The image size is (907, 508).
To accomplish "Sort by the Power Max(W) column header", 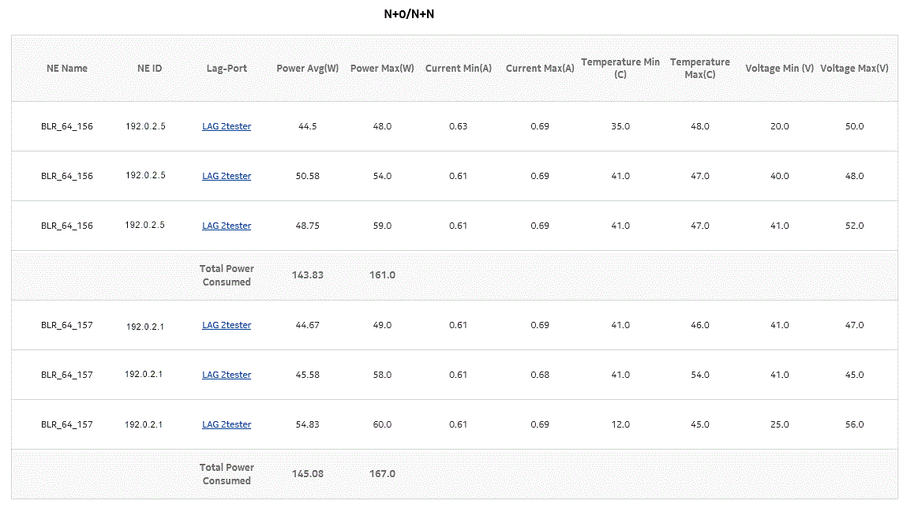I will (x=382, y=69).
